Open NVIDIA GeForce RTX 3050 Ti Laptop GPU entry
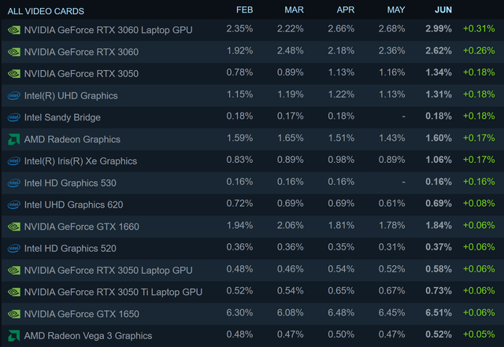The image size is (504, 347). 113,292
